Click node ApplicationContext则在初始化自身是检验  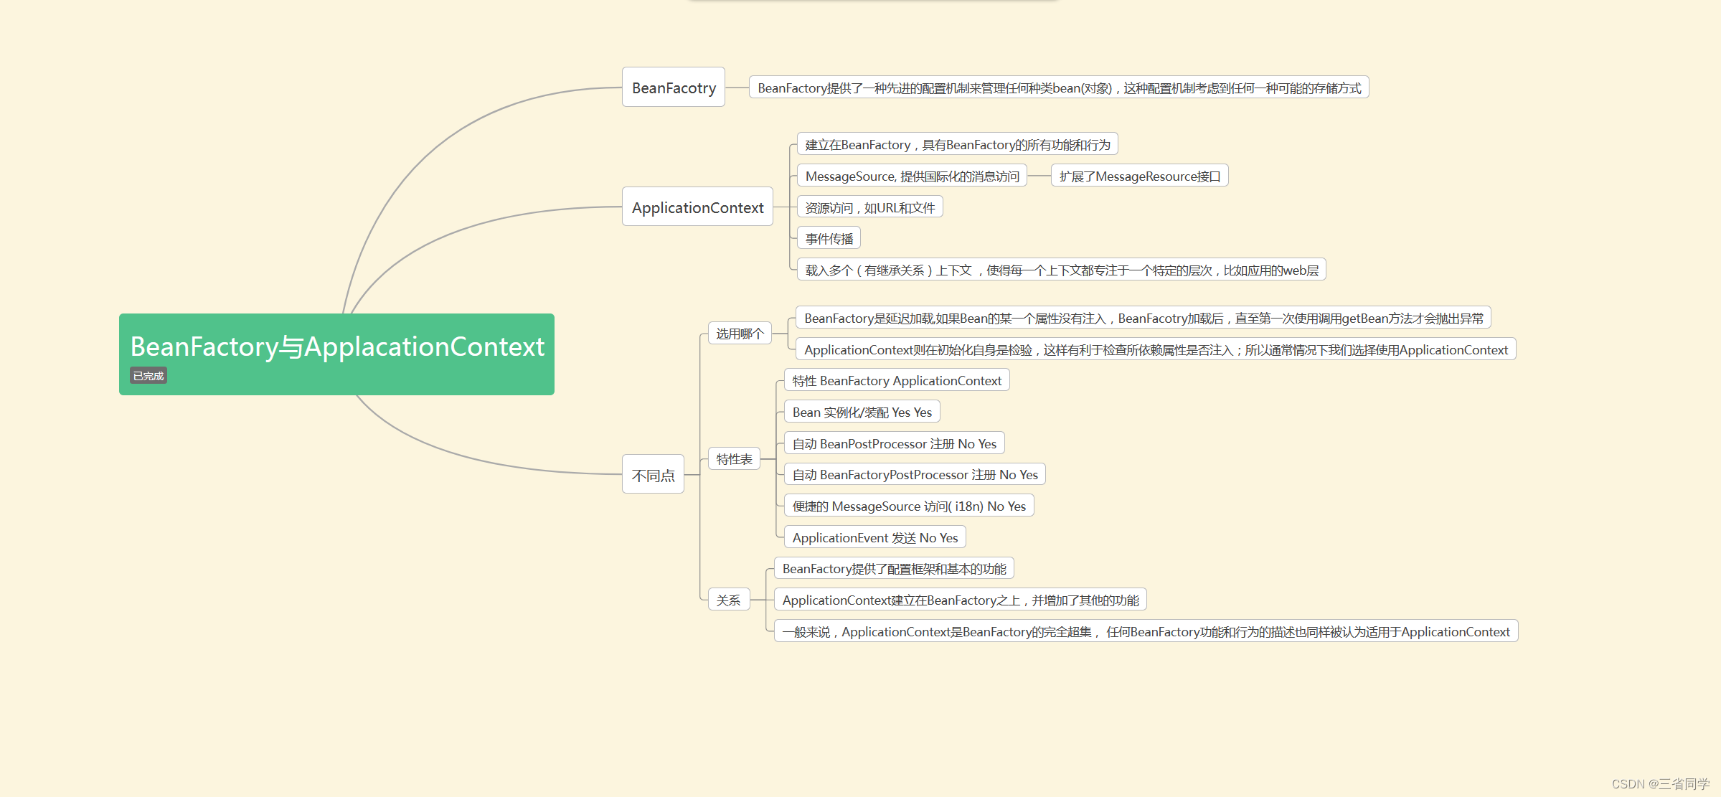tap(1156, 349)
